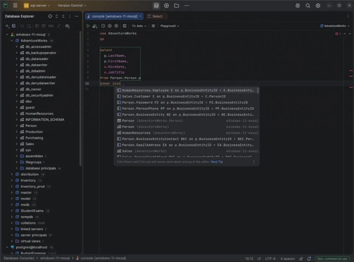
Task: Toggle the explorer view options eye
Action: (x=67, y=26)
